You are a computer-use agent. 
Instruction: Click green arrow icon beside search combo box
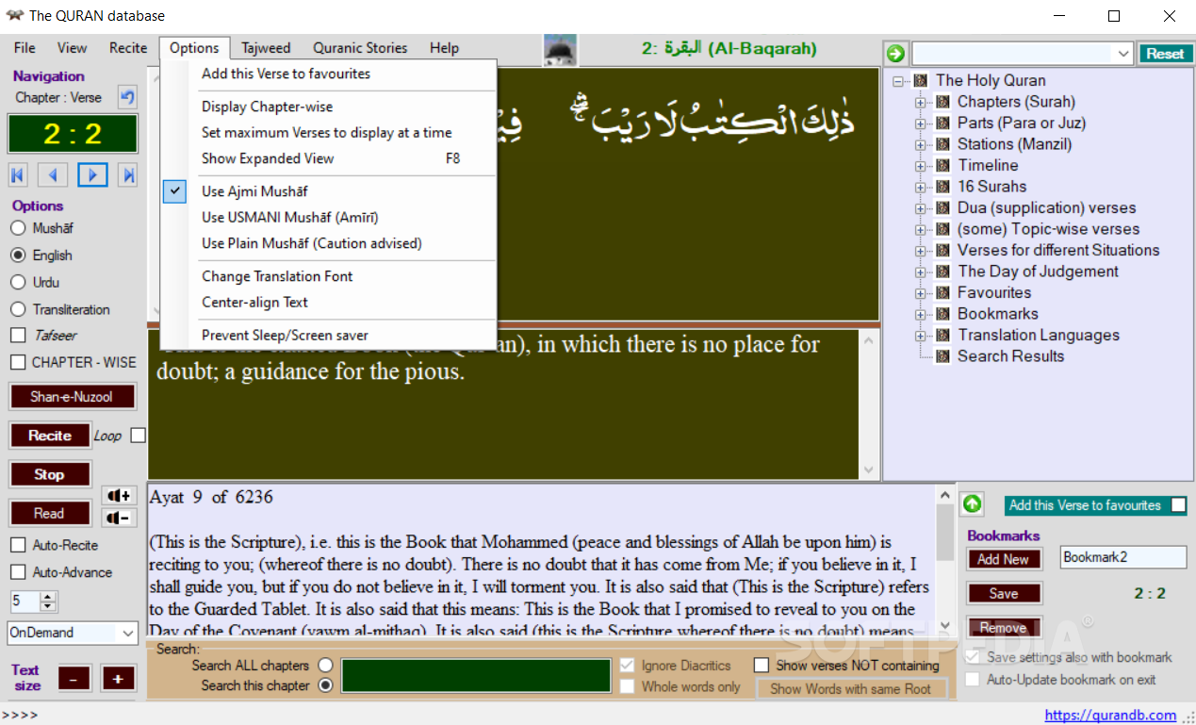point(896,54)
